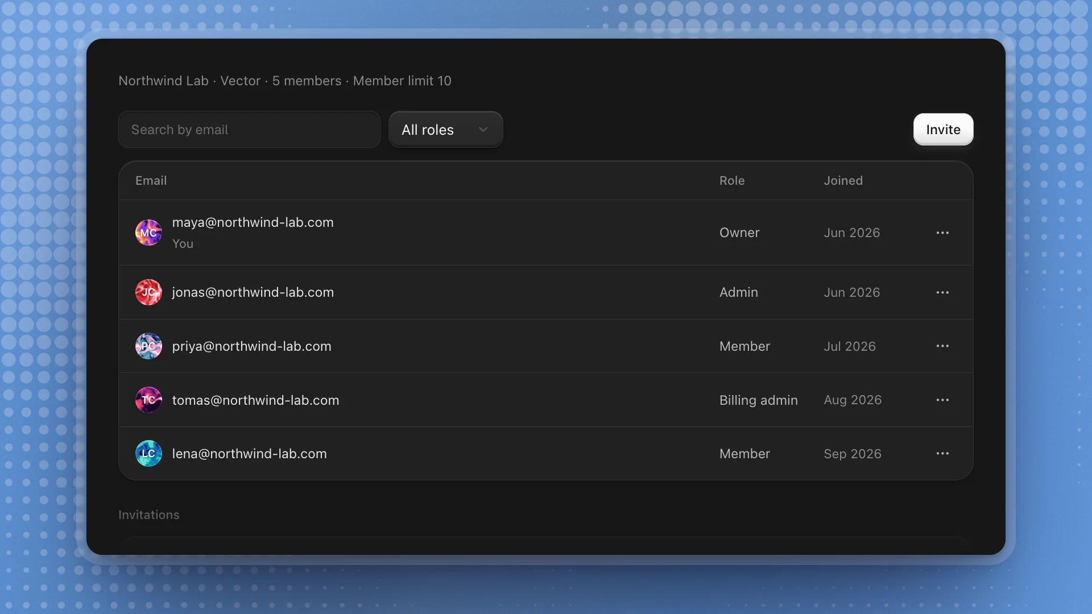Click the Role column header
The width and height of the screenshot is (1092, 614).
tap(732, 181)
